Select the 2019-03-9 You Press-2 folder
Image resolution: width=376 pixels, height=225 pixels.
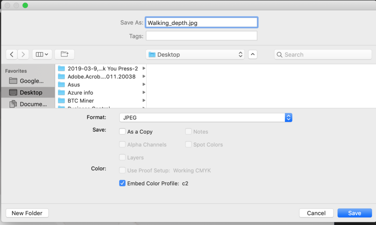[x=101, y=69]
